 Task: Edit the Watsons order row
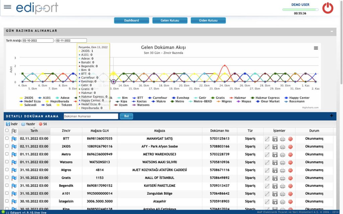click(x=267, y=163)
